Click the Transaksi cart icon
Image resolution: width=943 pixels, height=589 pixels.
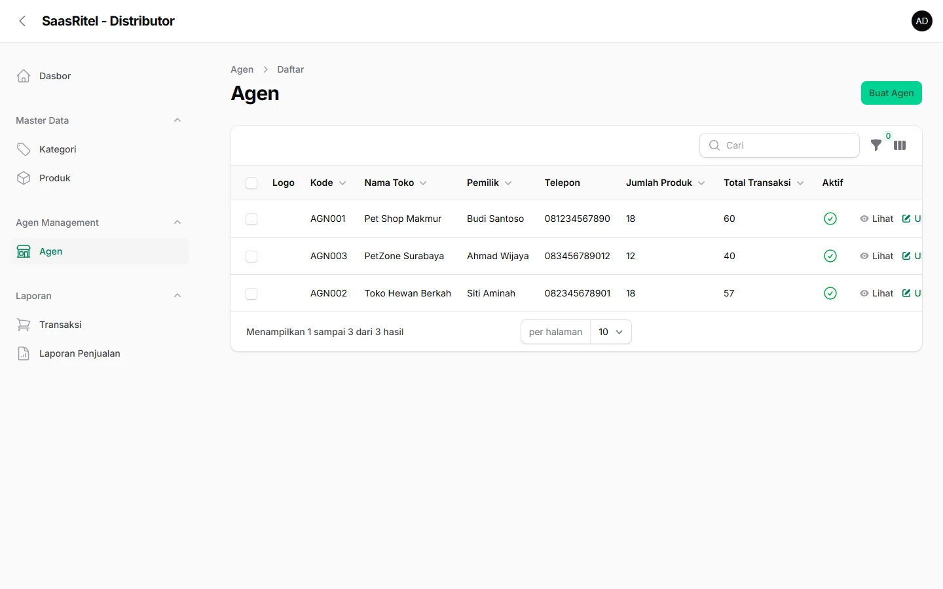pyautogui.click(x=24, y=325)
